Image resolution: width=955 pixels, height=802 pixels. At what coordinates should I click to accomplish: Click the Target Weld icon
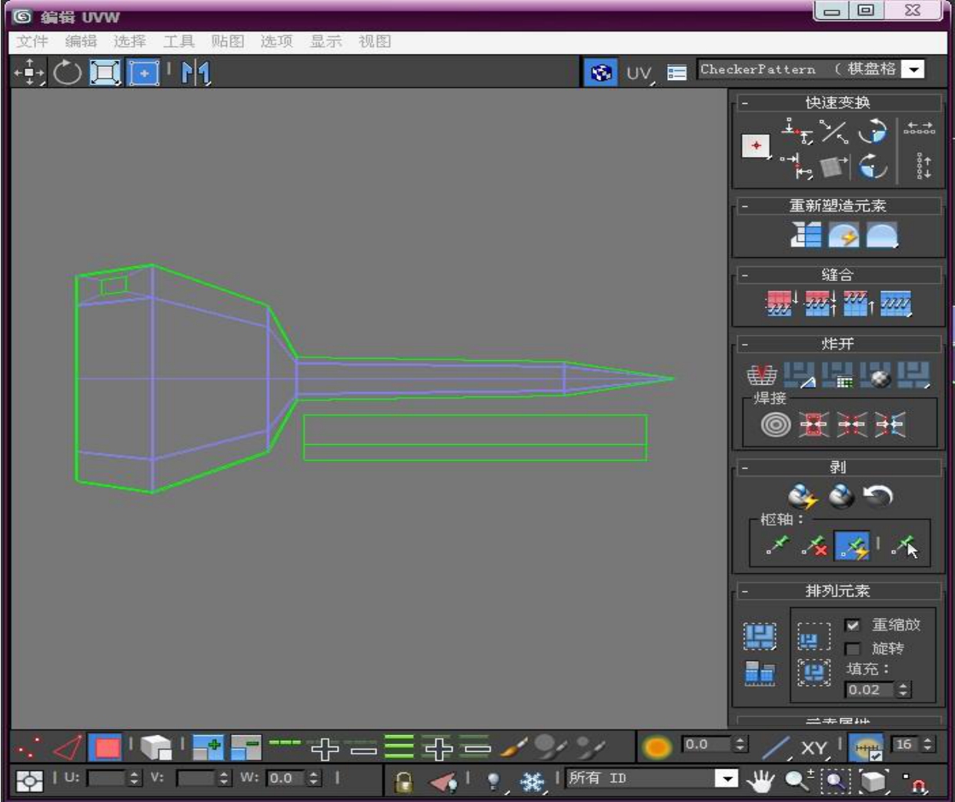coord(775,424)
